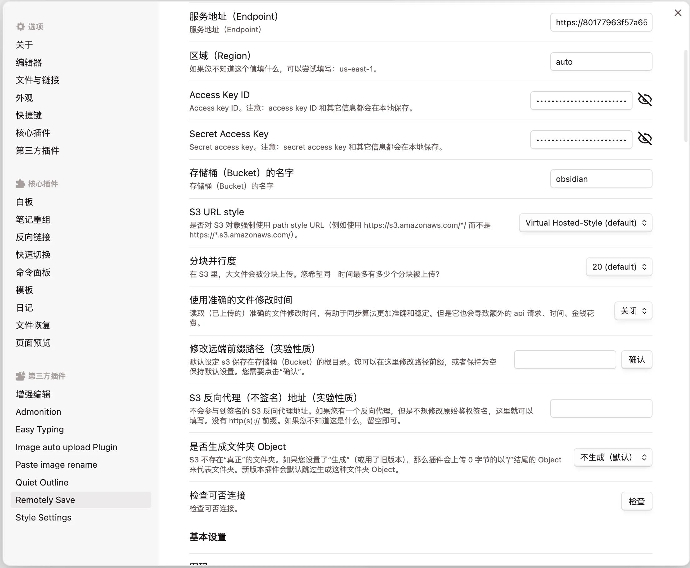Open the 第三方插件 item under 选项
Screen dimensions: 690x568
pyautogui.click(x=81, y=151)
